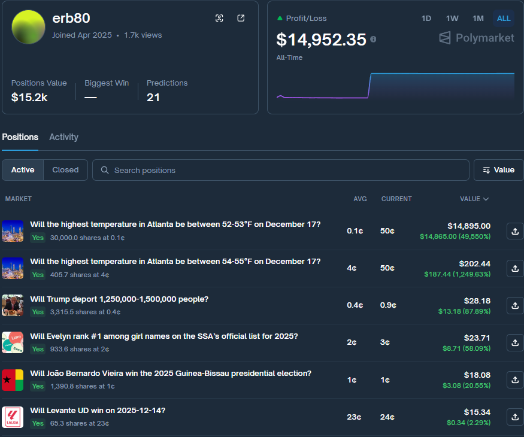The height and width of the screenshot is (437, 524).
Task: Open the Value sort dropdown
Action: [498, 170]
